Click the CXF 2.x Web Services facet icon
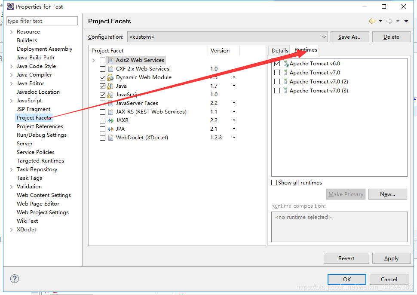This screenshot has width=417, height=295. tap(110, 69)
